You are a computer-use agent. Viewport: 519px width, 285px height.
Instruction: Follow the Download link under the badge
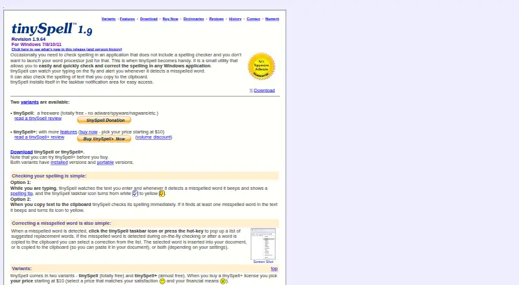pos(264,90)
